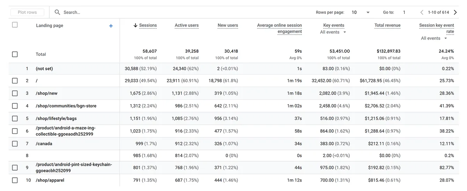This screenshot has height=191, width=467.
Task: Click the 41.39% session key event rate
Action: point(446,106)
